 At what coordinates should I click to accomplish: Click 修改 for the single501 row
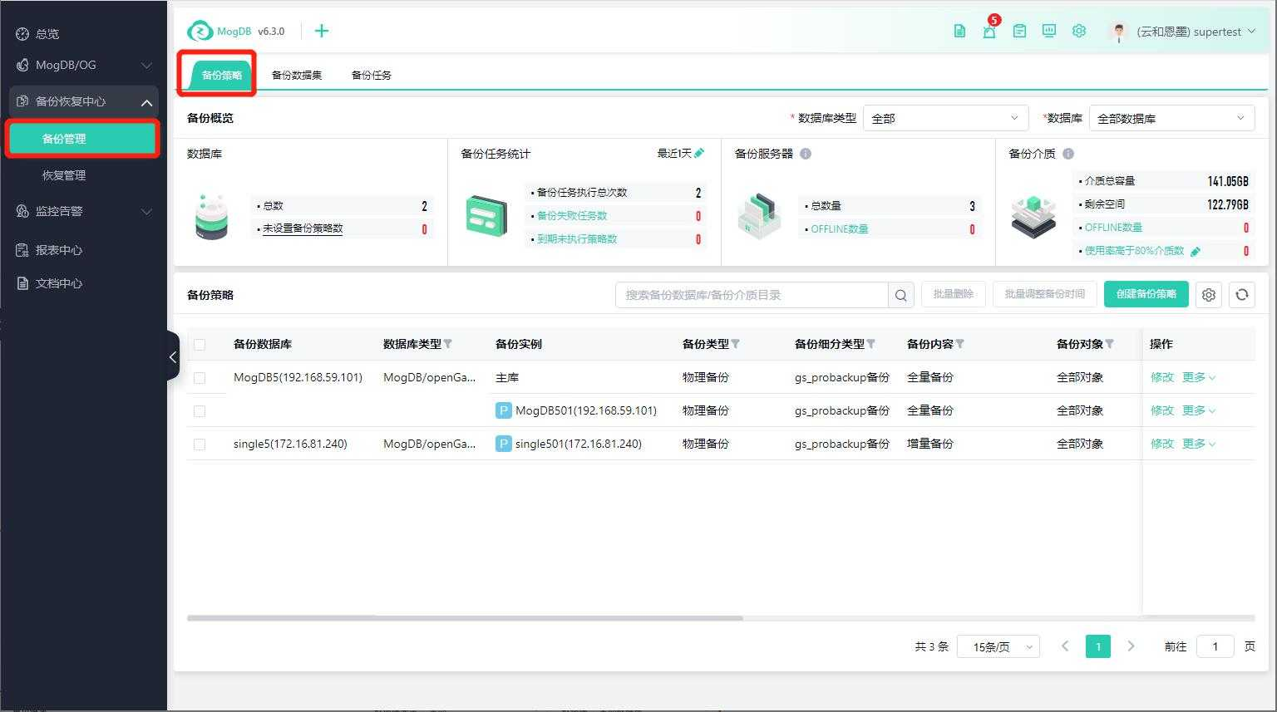click(1161, 444)
